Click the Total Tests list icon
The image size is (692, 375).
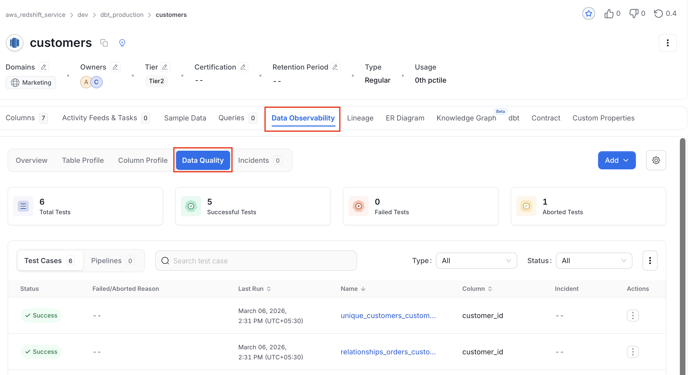click(x=23, y=206)
